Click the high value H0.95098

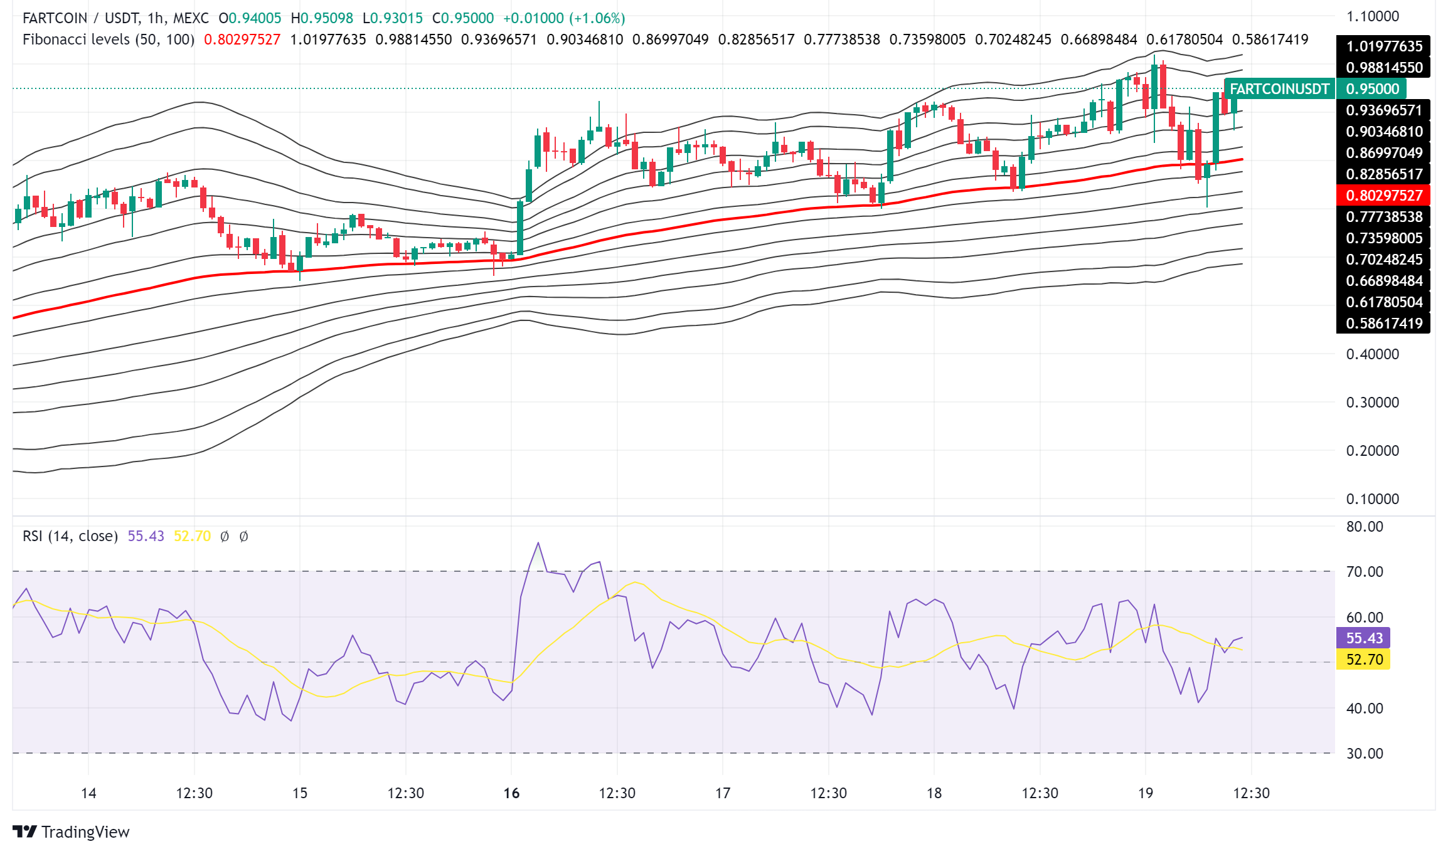(x=322, y=18)
